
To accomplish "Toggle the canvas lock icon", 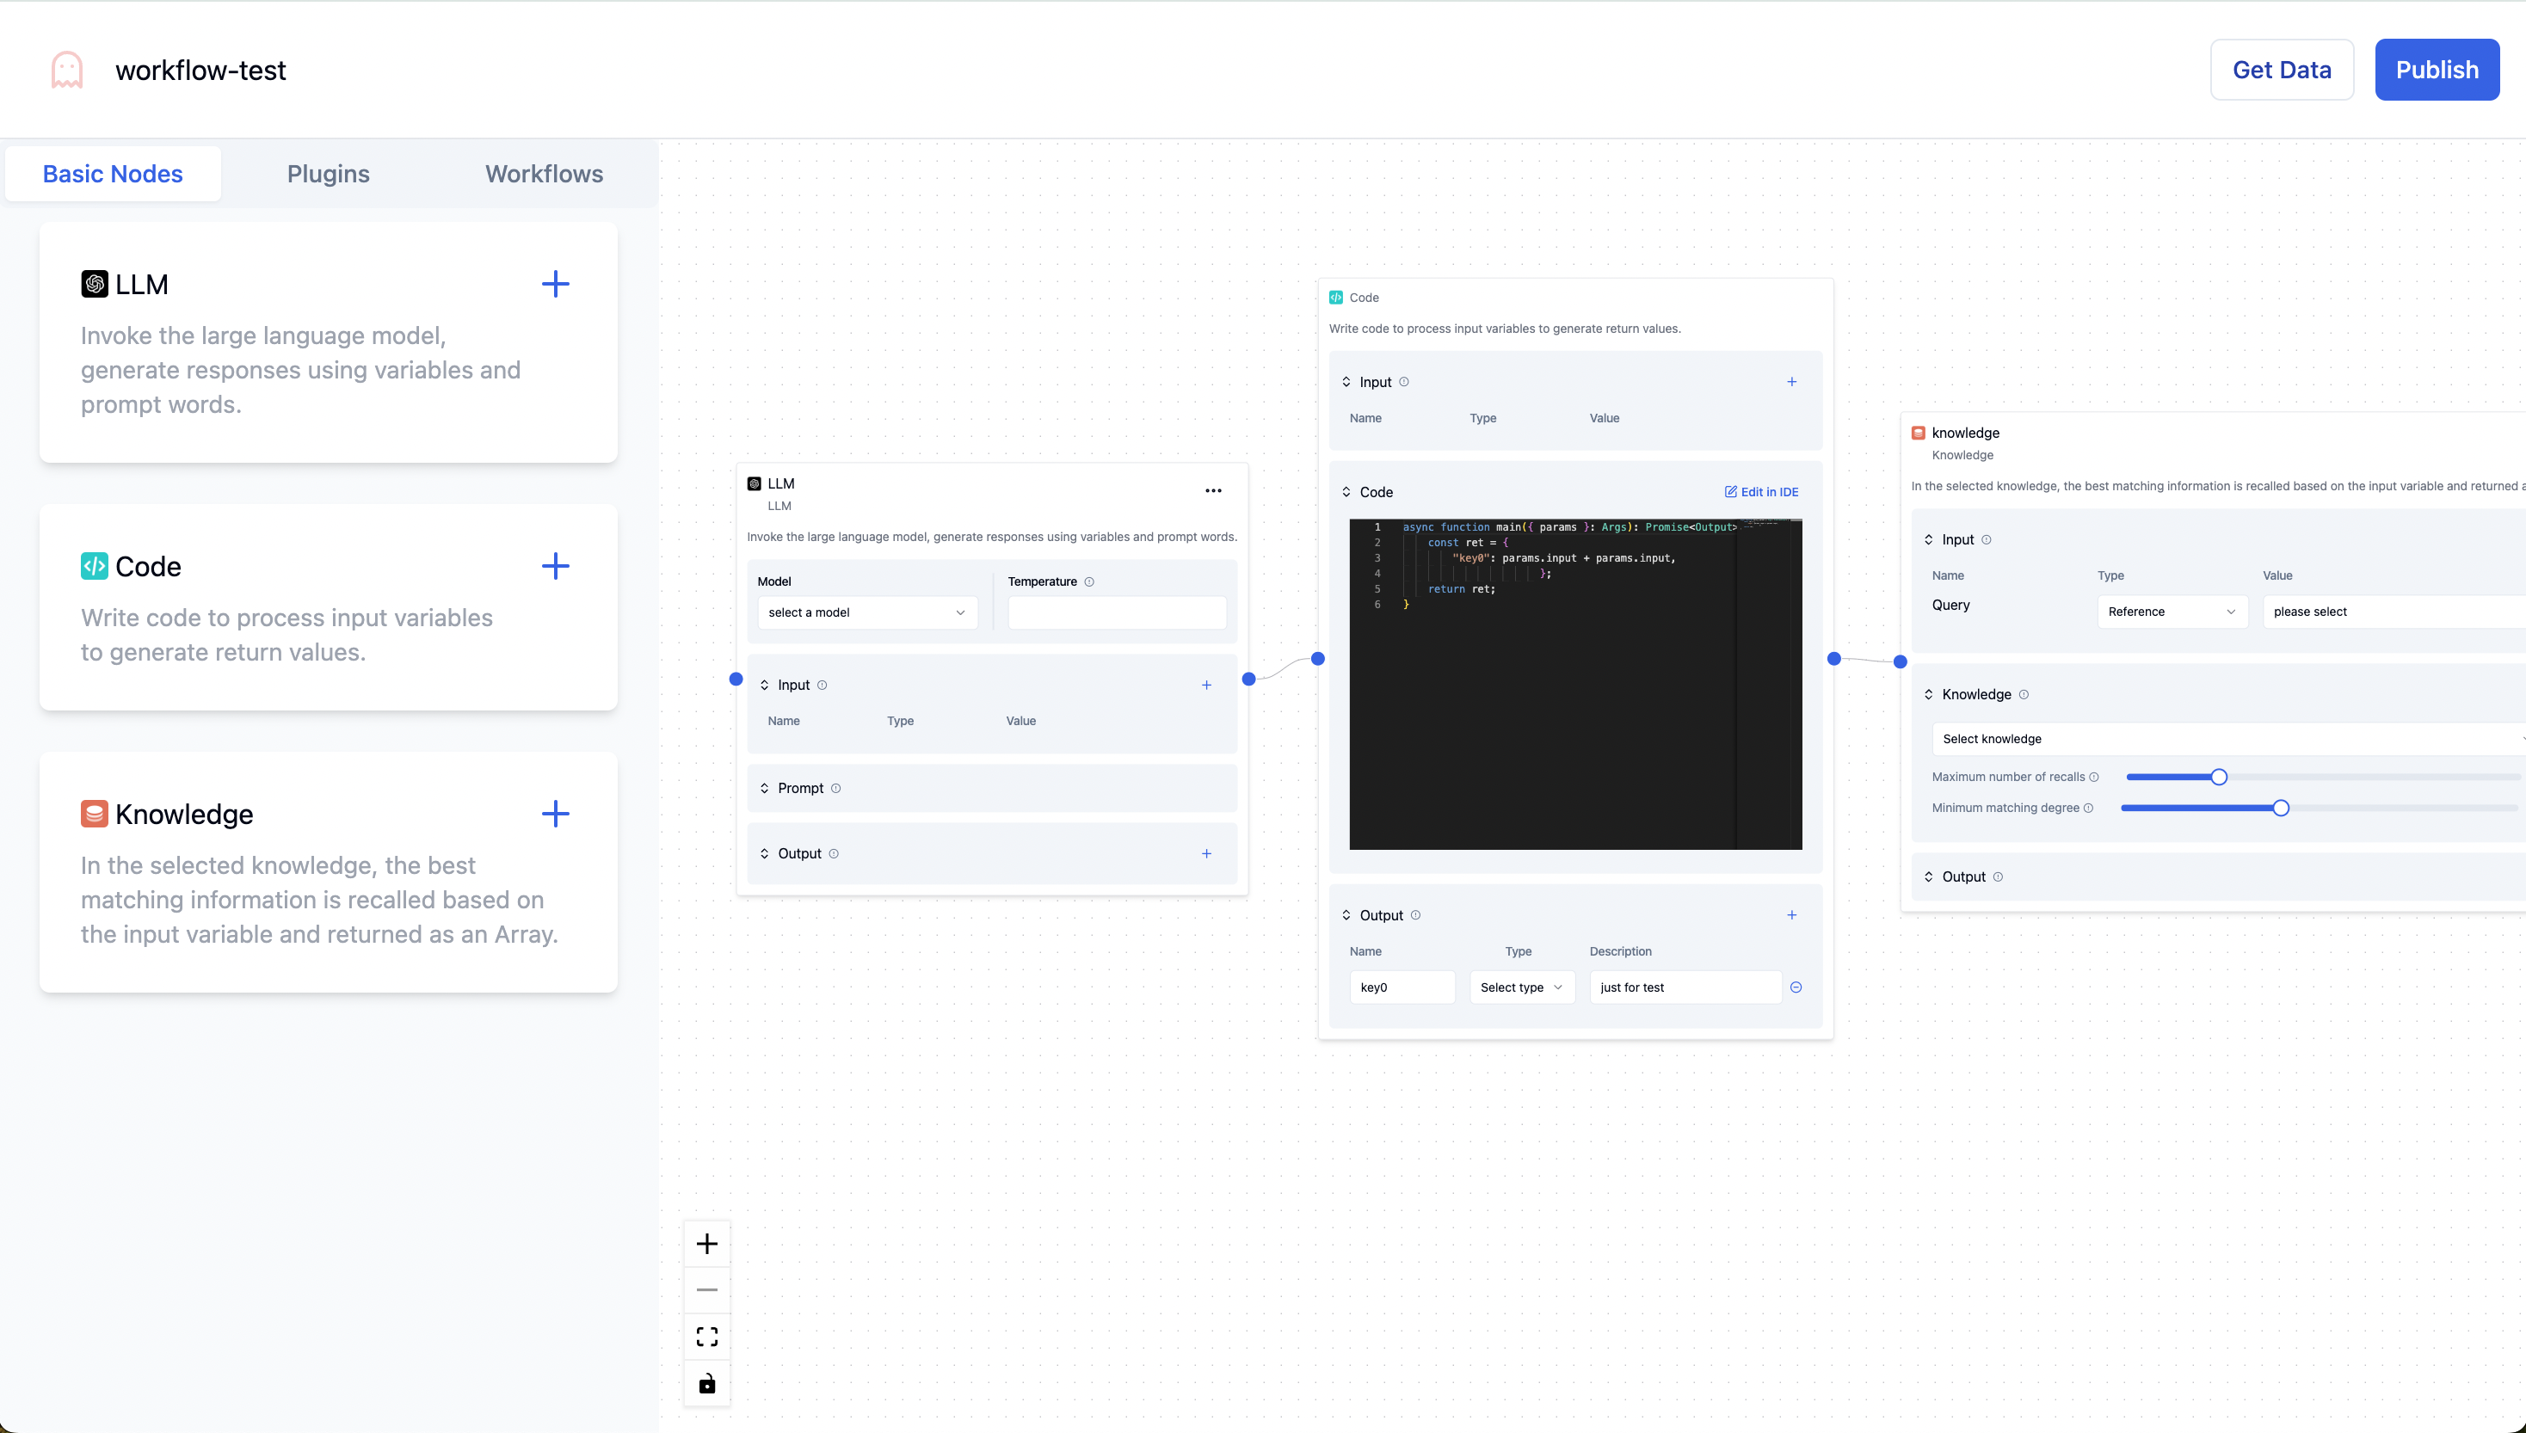I will (x=707, y=1384).
